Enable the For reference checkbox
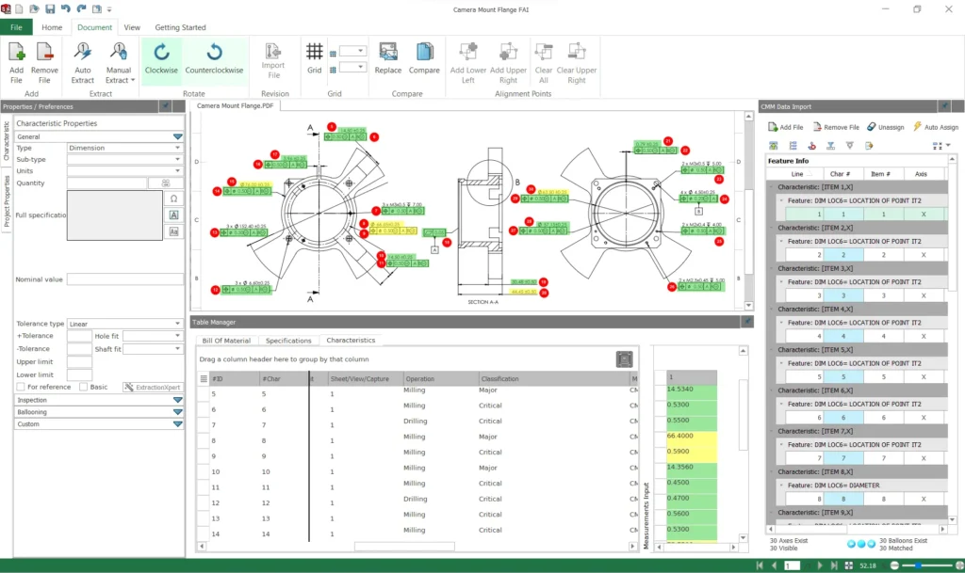The width and height of the screenshot is (965, 573). pos(21,387)
